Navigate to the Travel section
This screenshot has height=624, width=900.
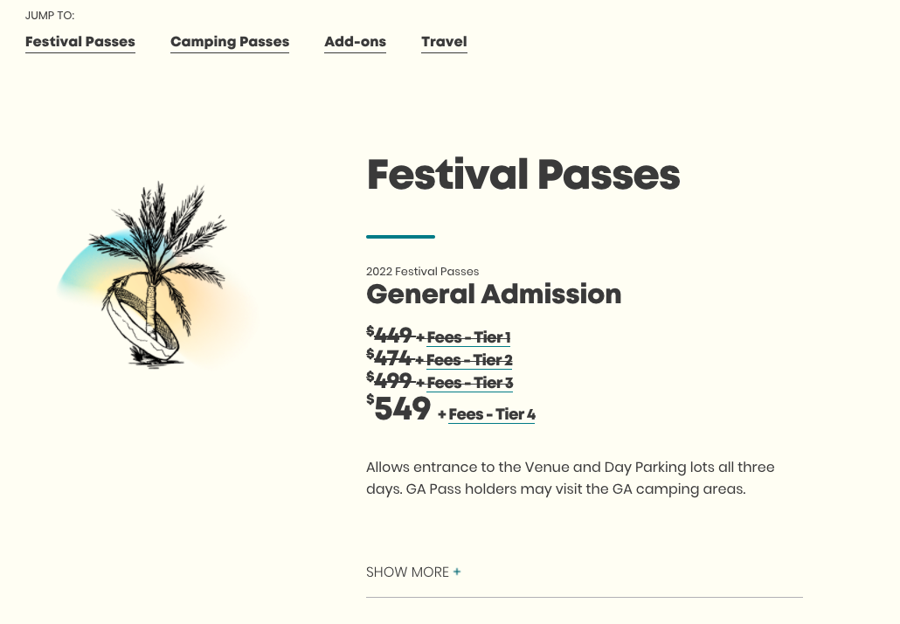[444, 41]
